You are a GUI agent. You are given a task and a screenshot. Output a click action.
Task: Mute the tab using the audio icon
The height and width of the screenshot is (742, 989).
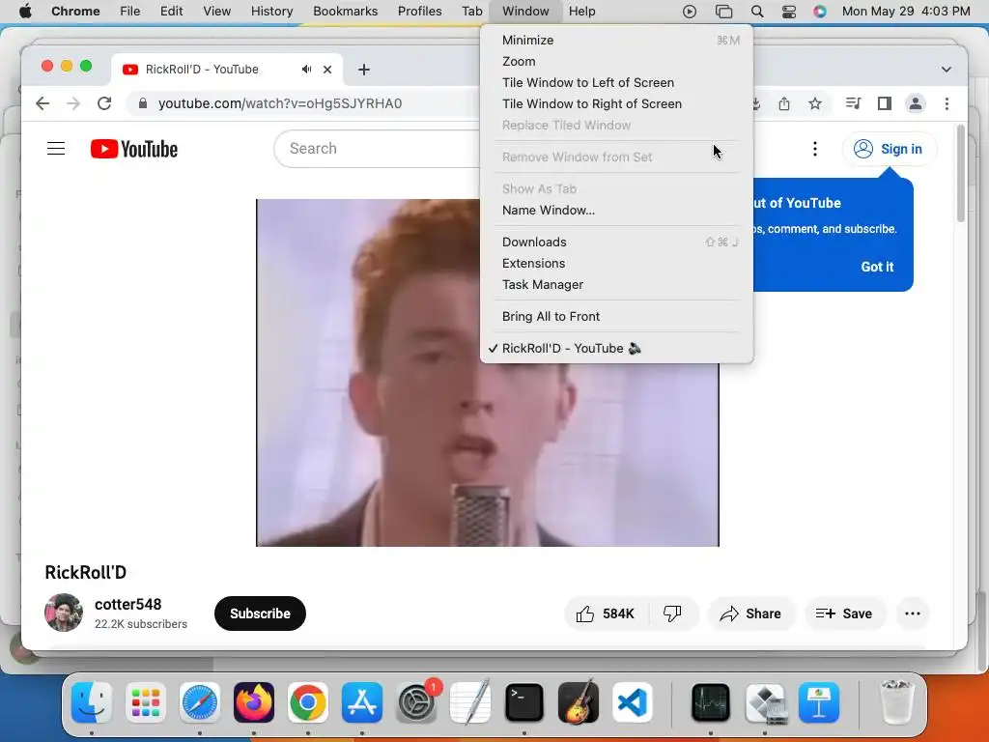pyautogui.click(x=306, y=70)
